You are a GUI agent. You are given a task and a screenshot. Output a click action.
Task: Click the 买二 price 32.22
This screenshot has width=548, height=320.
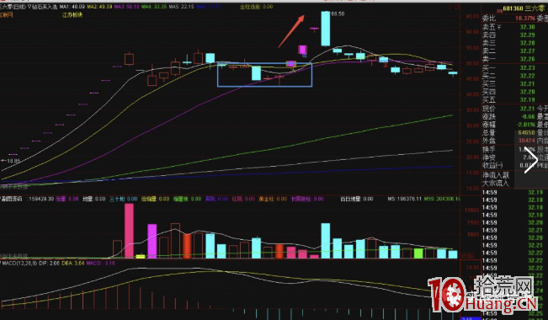coord(528,76)
